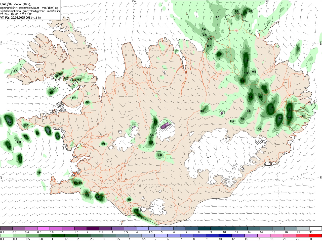Click the 3.3 rain value on the map
Screen dimensions: 322x241
pyautogui.click(x=48, y=131)
